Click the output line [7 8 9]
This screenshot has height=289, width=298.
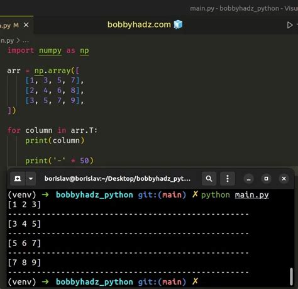(x=25, y=263)
